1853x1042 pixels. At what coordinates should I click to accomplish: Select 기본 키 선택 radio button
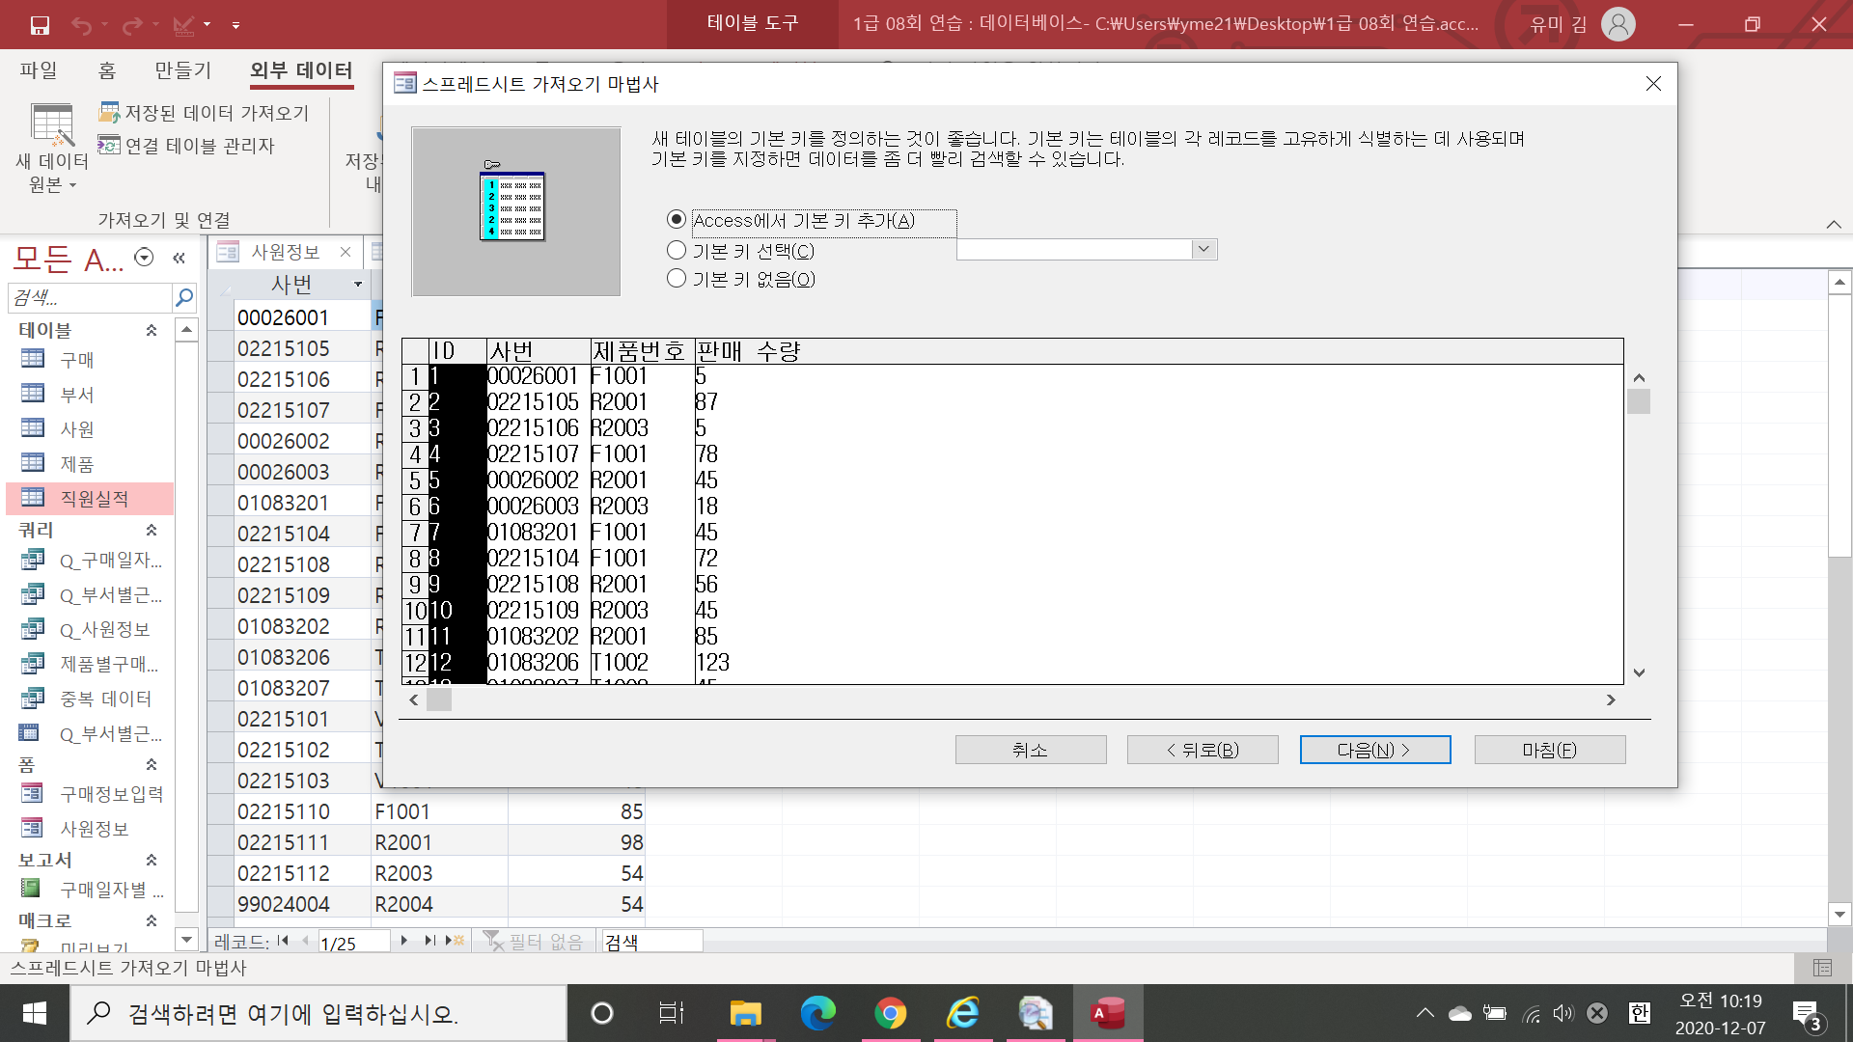(x=677, y=251)
